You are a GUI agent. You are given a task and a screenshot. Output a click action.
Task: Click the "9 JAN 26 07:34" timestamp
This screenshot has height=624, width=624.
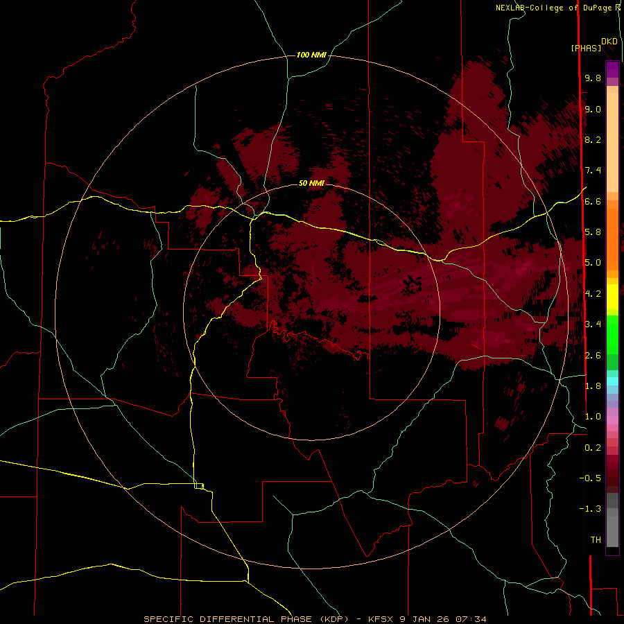[443, 619]
